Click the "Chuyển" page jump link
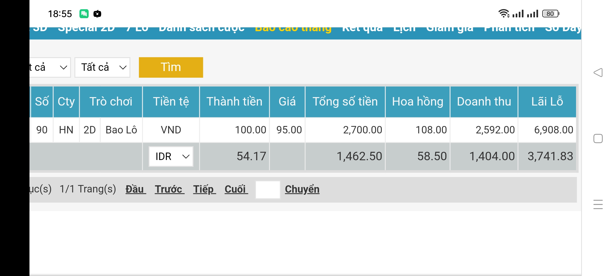Viewport: 615px width, 276px height. (x=302, y=189)
